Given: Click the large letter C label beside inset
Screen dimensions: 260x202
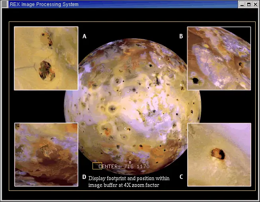Looking at the screenshot, I should 181,176.
